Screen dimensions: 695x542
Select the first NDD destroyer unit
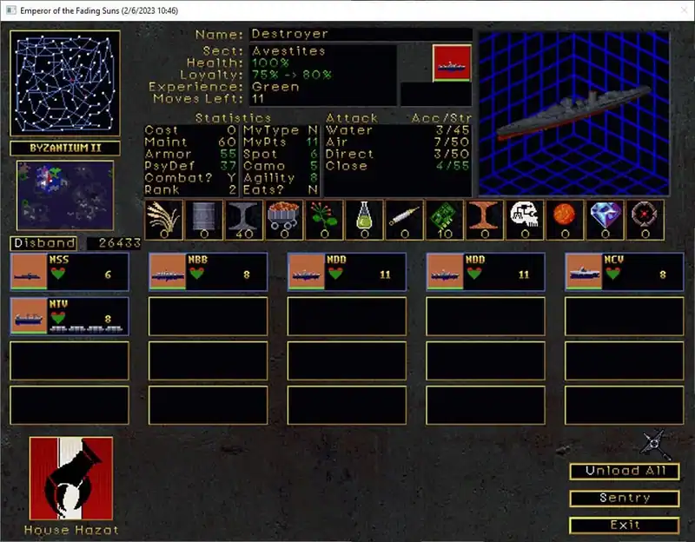pyautogui.click(x=347, y=272)
